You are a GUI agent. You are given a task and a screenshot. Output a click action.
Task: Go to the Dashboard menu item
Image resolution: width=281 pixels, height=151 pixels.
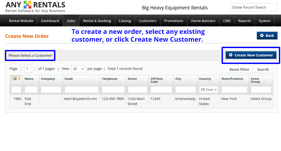click(x=50, y=21)
